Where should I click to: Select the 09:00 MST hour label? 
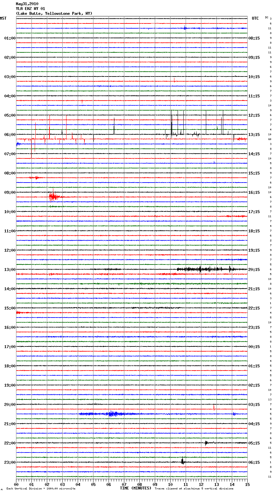click(10, 193)
